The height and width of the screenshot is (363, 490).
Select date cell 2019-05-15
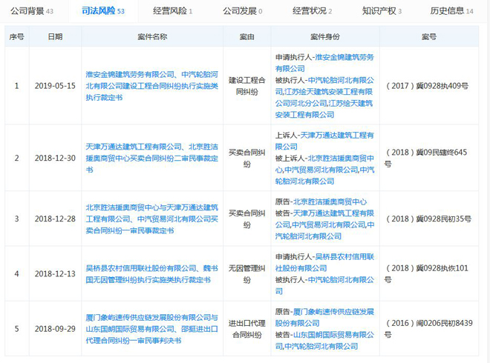(x=56, y=86)
